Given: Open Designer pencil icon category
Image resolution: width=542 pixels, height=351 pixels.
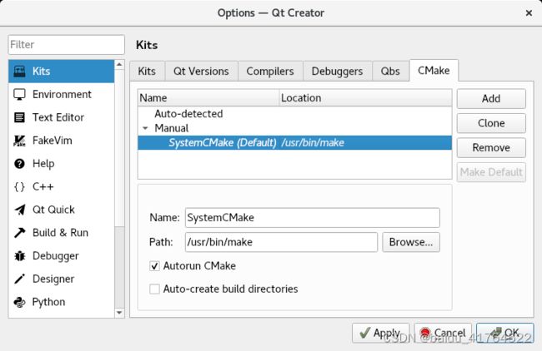Looking at the screenshot, I should click(20, 279).
